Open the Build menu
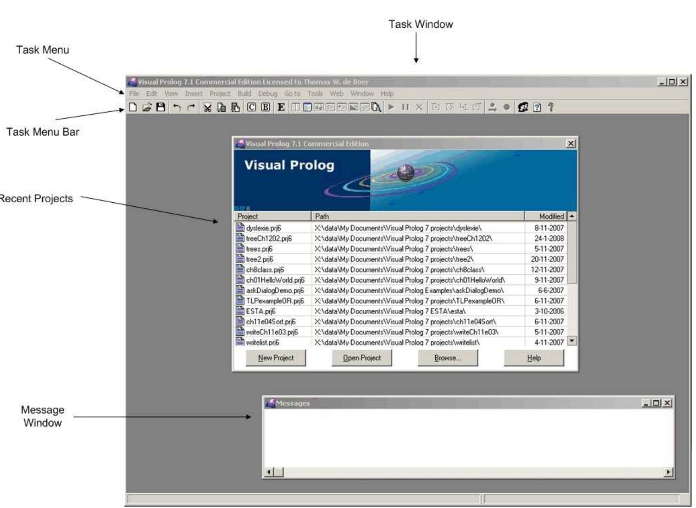The image size is (696, 508). point(244,94)
